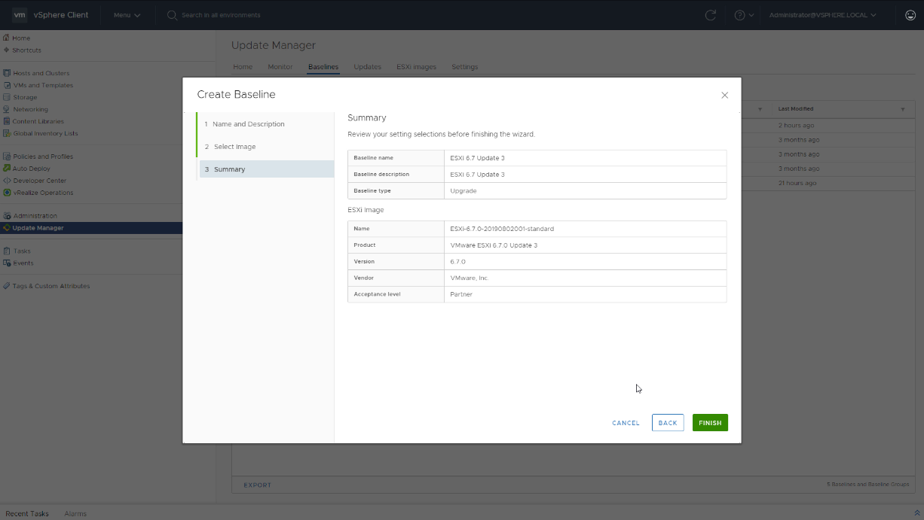Click the Baseline type Upgrade value
The height and width of the screenshot is (520, 924).
[x=464, y=191]
